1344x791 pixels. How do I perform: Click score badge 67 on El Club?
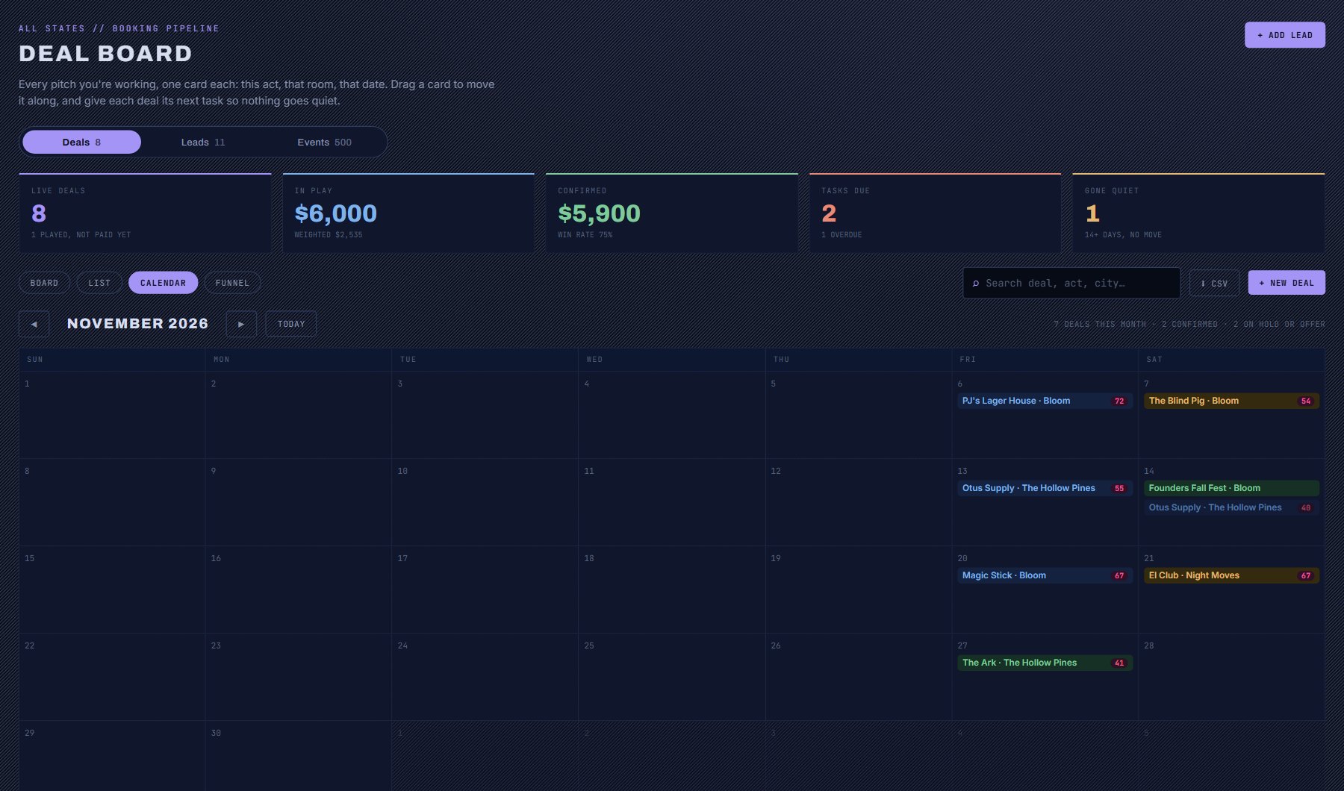[1305, 575]
